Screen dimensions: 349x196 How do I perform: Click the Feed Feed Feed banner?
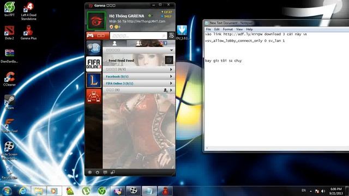pos(139,60)
